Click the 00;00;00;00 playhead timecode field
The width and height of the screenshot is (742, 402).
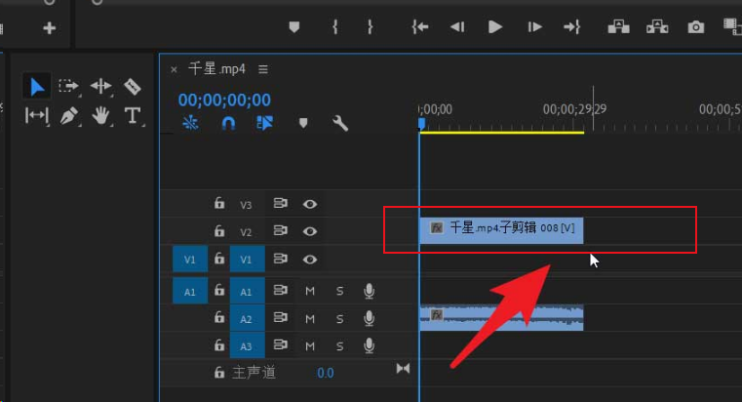(x=224, y=100)
